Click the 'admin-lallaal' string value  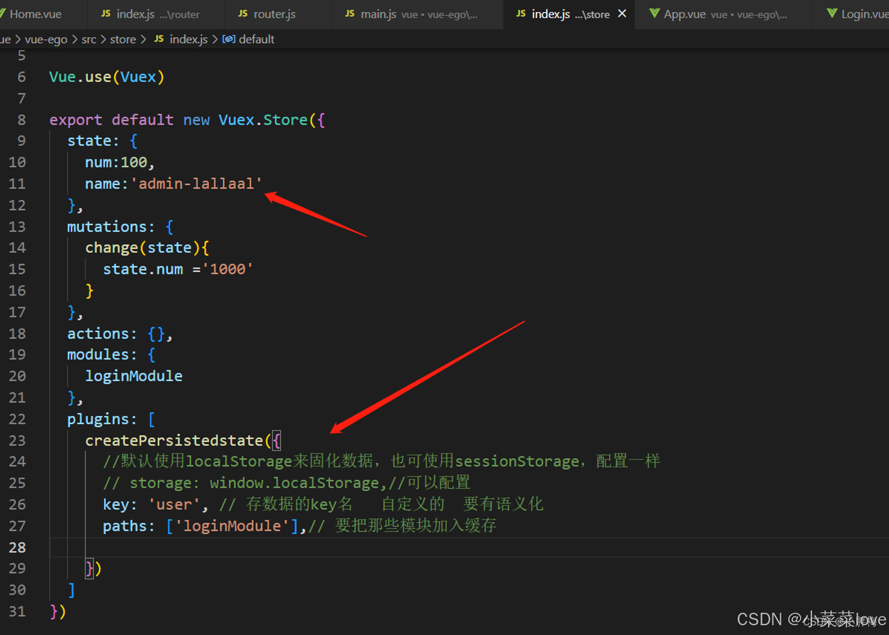point(196,184)
